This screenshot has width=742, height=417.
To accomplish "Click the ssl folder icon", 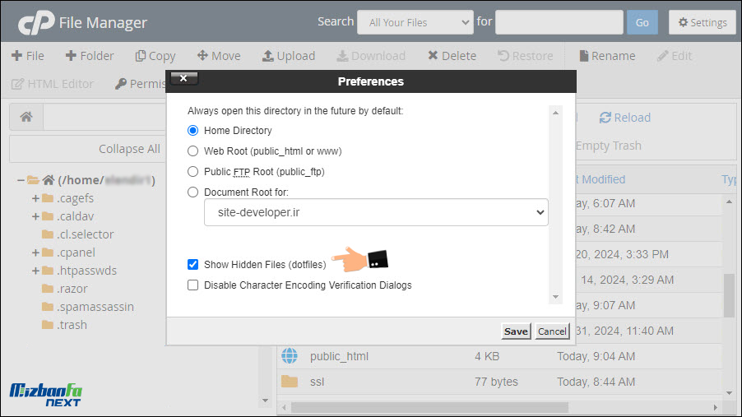I will 289,381.
